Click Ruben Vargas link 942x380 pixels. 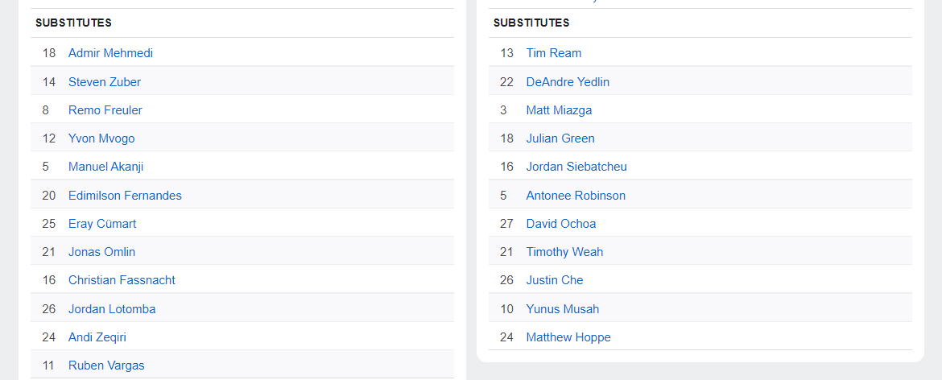tap(106, 366)
